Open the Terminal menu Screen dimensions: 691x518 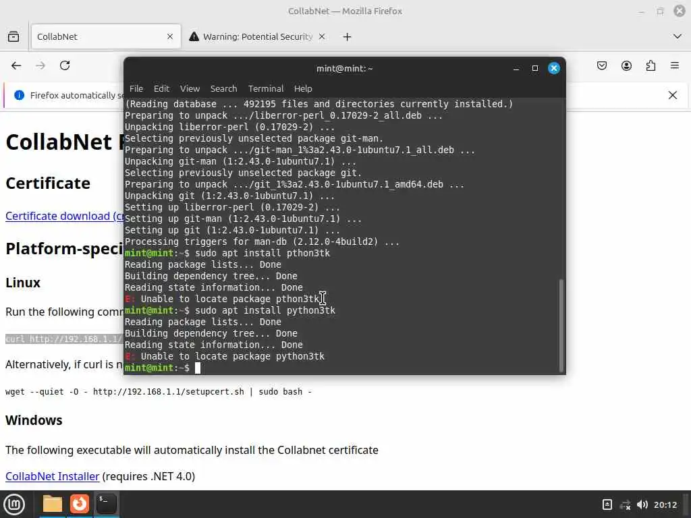(266, 88)
